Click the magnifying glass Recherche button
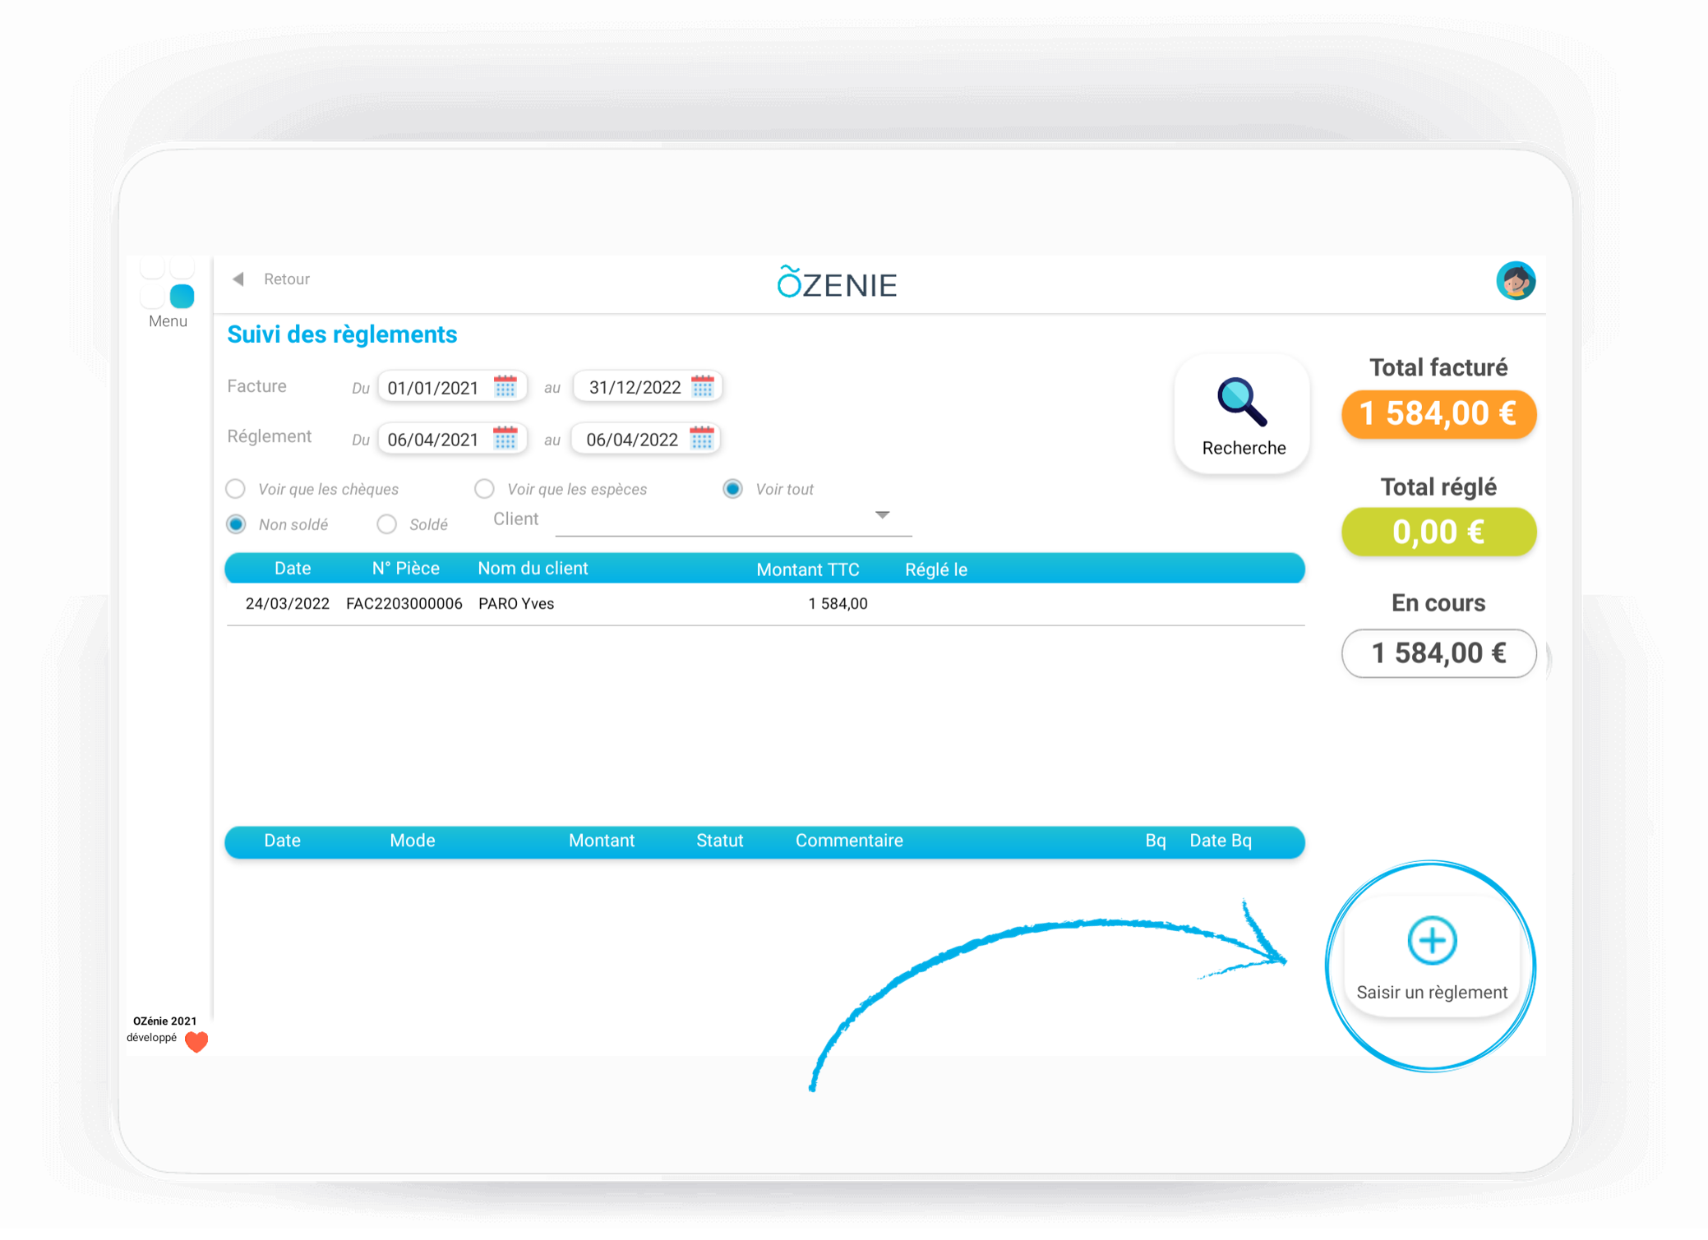1708x1240 pixels. tap(1242, 415)
